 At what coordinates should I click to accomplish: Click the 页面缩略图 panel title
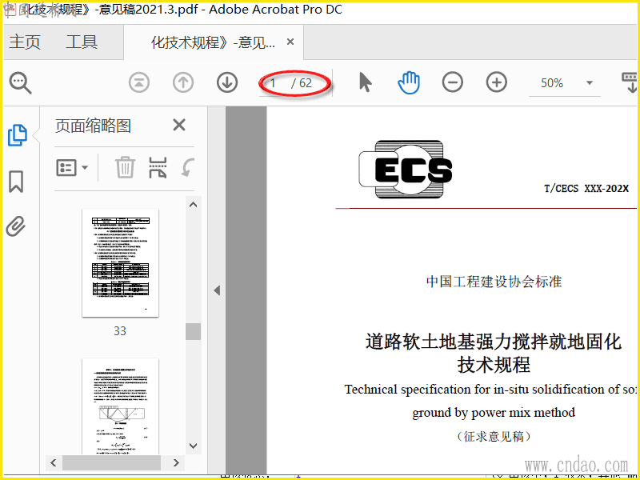tap(93, 126)
